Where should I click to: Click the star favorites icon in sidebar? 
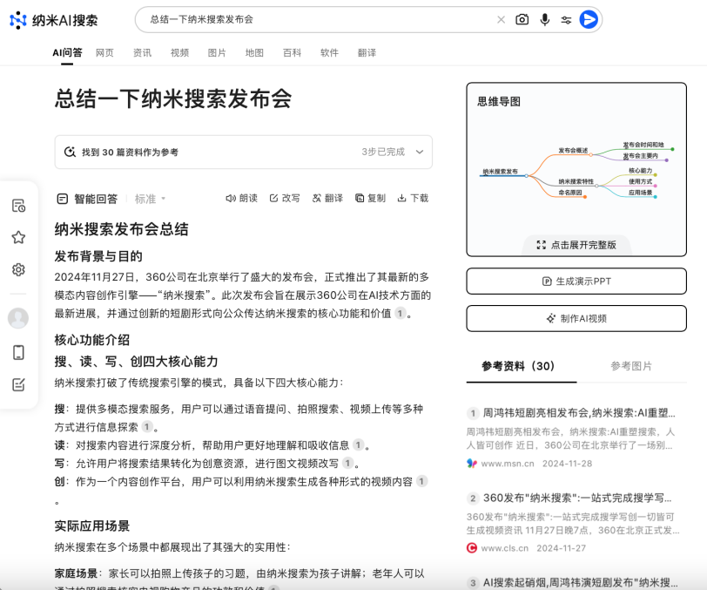click(18, 237)
